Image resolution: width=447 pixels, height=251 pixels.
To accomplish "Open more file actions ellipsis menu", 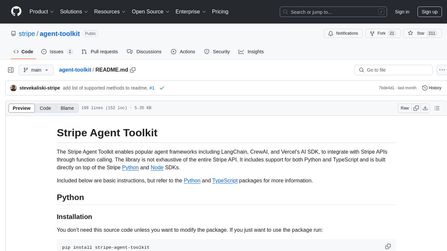I will pos(442,70).
